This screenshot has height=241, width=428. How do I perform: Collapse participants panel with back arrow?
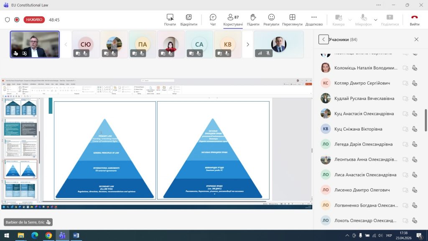324,39
